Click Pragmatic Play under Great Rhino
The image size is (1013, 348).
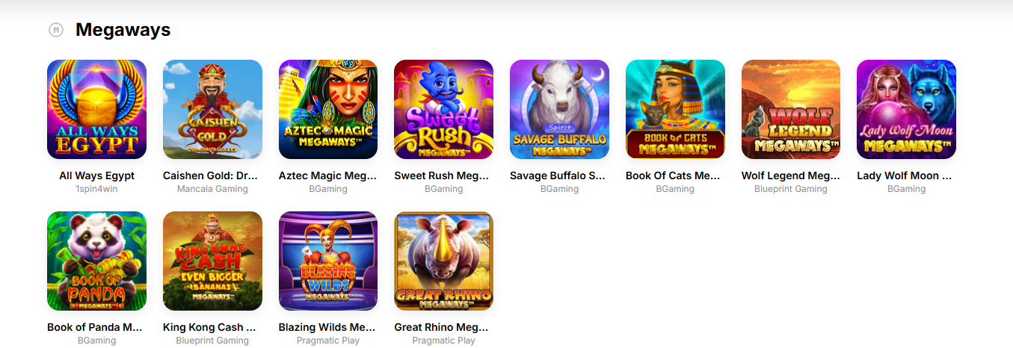[443, 341]
